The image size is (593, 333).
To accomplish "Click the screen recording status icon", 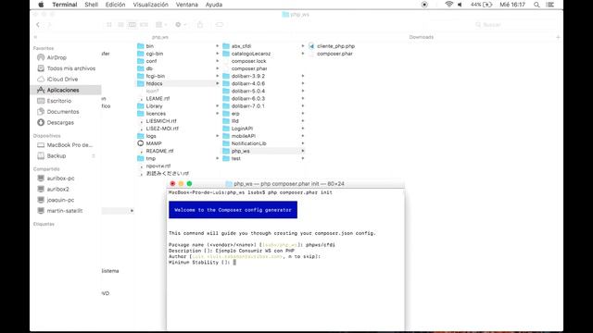I will (424, 5).
